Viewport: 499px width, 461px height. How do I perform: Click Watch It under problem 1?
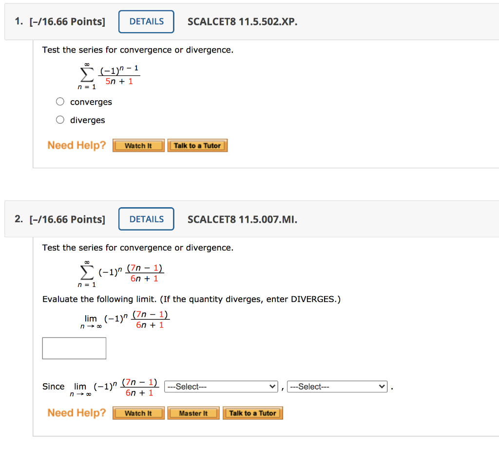pyautogui.click(x=138, y=145)
